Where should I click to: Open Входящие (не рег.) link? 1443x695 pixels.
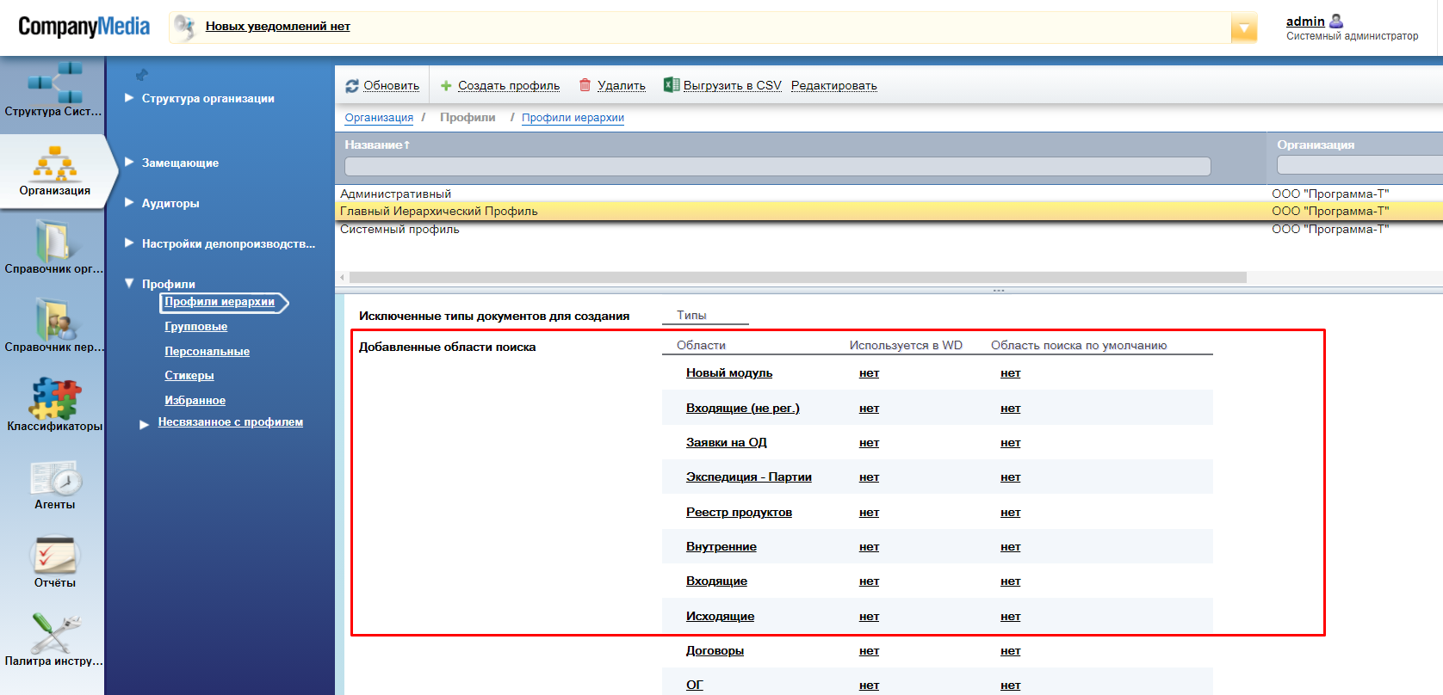[743, 409]
